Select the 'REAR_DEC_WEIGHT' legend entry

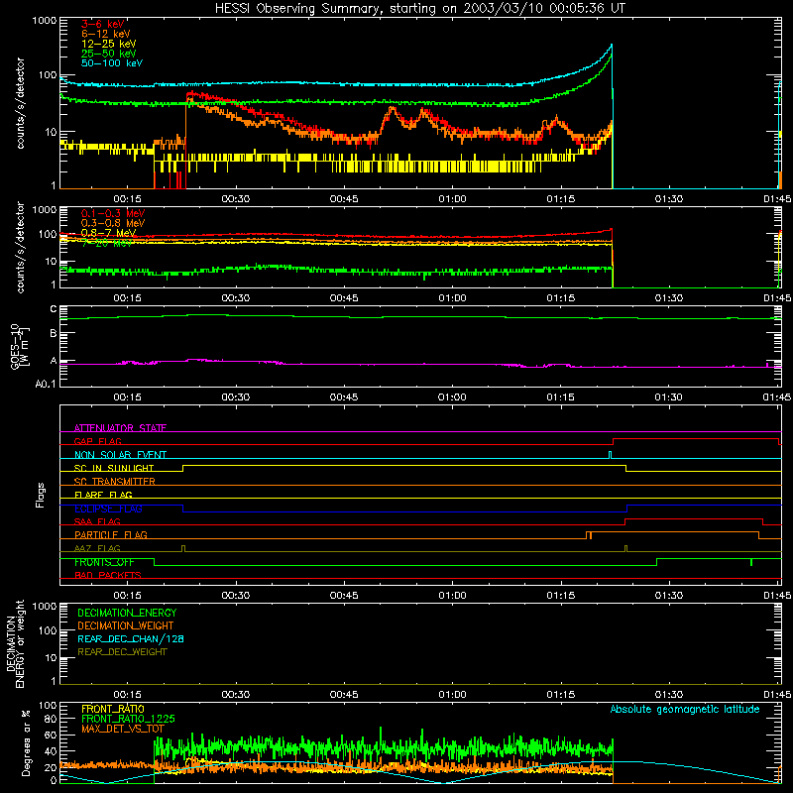(122, 652)
